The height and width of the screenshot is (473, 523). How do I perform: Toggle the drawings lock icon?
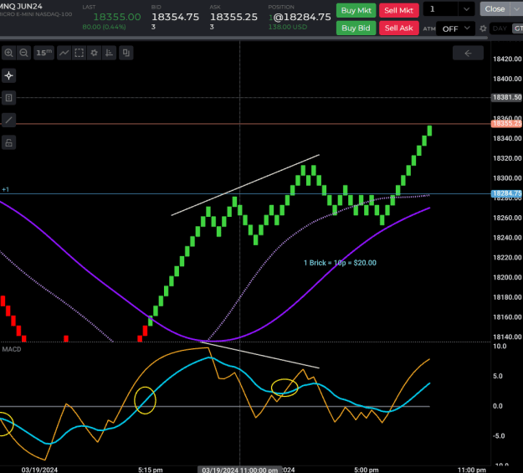[9, 142]
